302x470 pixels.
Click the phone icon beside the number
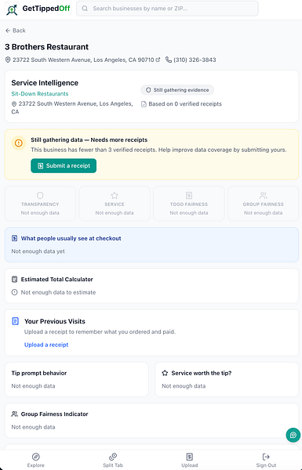pos(169,60)
